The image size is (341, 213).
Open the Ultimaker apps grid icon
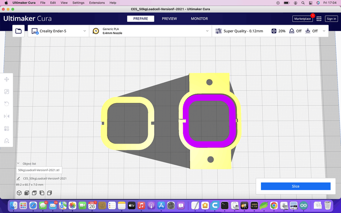pyautogui.click(x=319, y=19)
